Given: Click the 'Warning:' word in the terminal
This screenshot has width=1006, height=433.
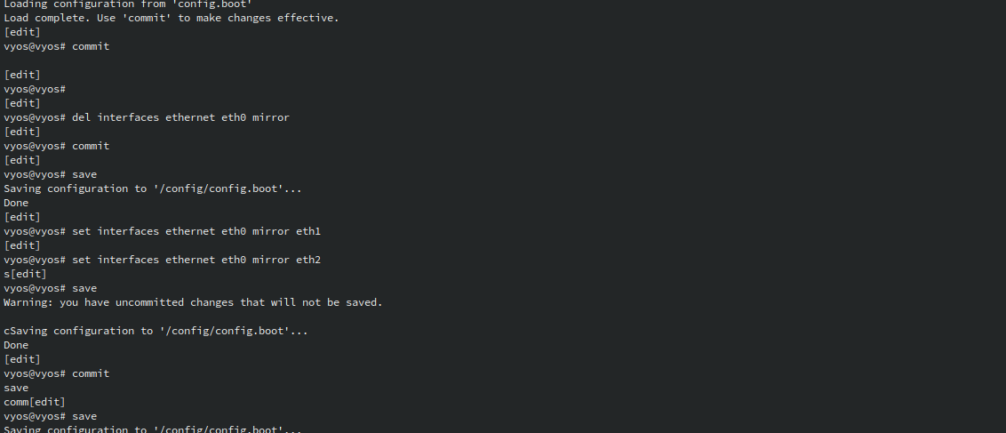Looking at the screenshot, I should tap(28, 302).
